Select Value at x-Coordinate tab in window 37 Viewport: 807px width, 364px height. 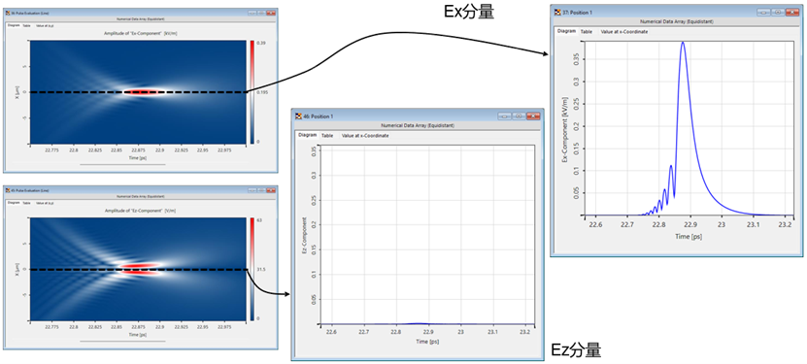[x=624, y=31]
